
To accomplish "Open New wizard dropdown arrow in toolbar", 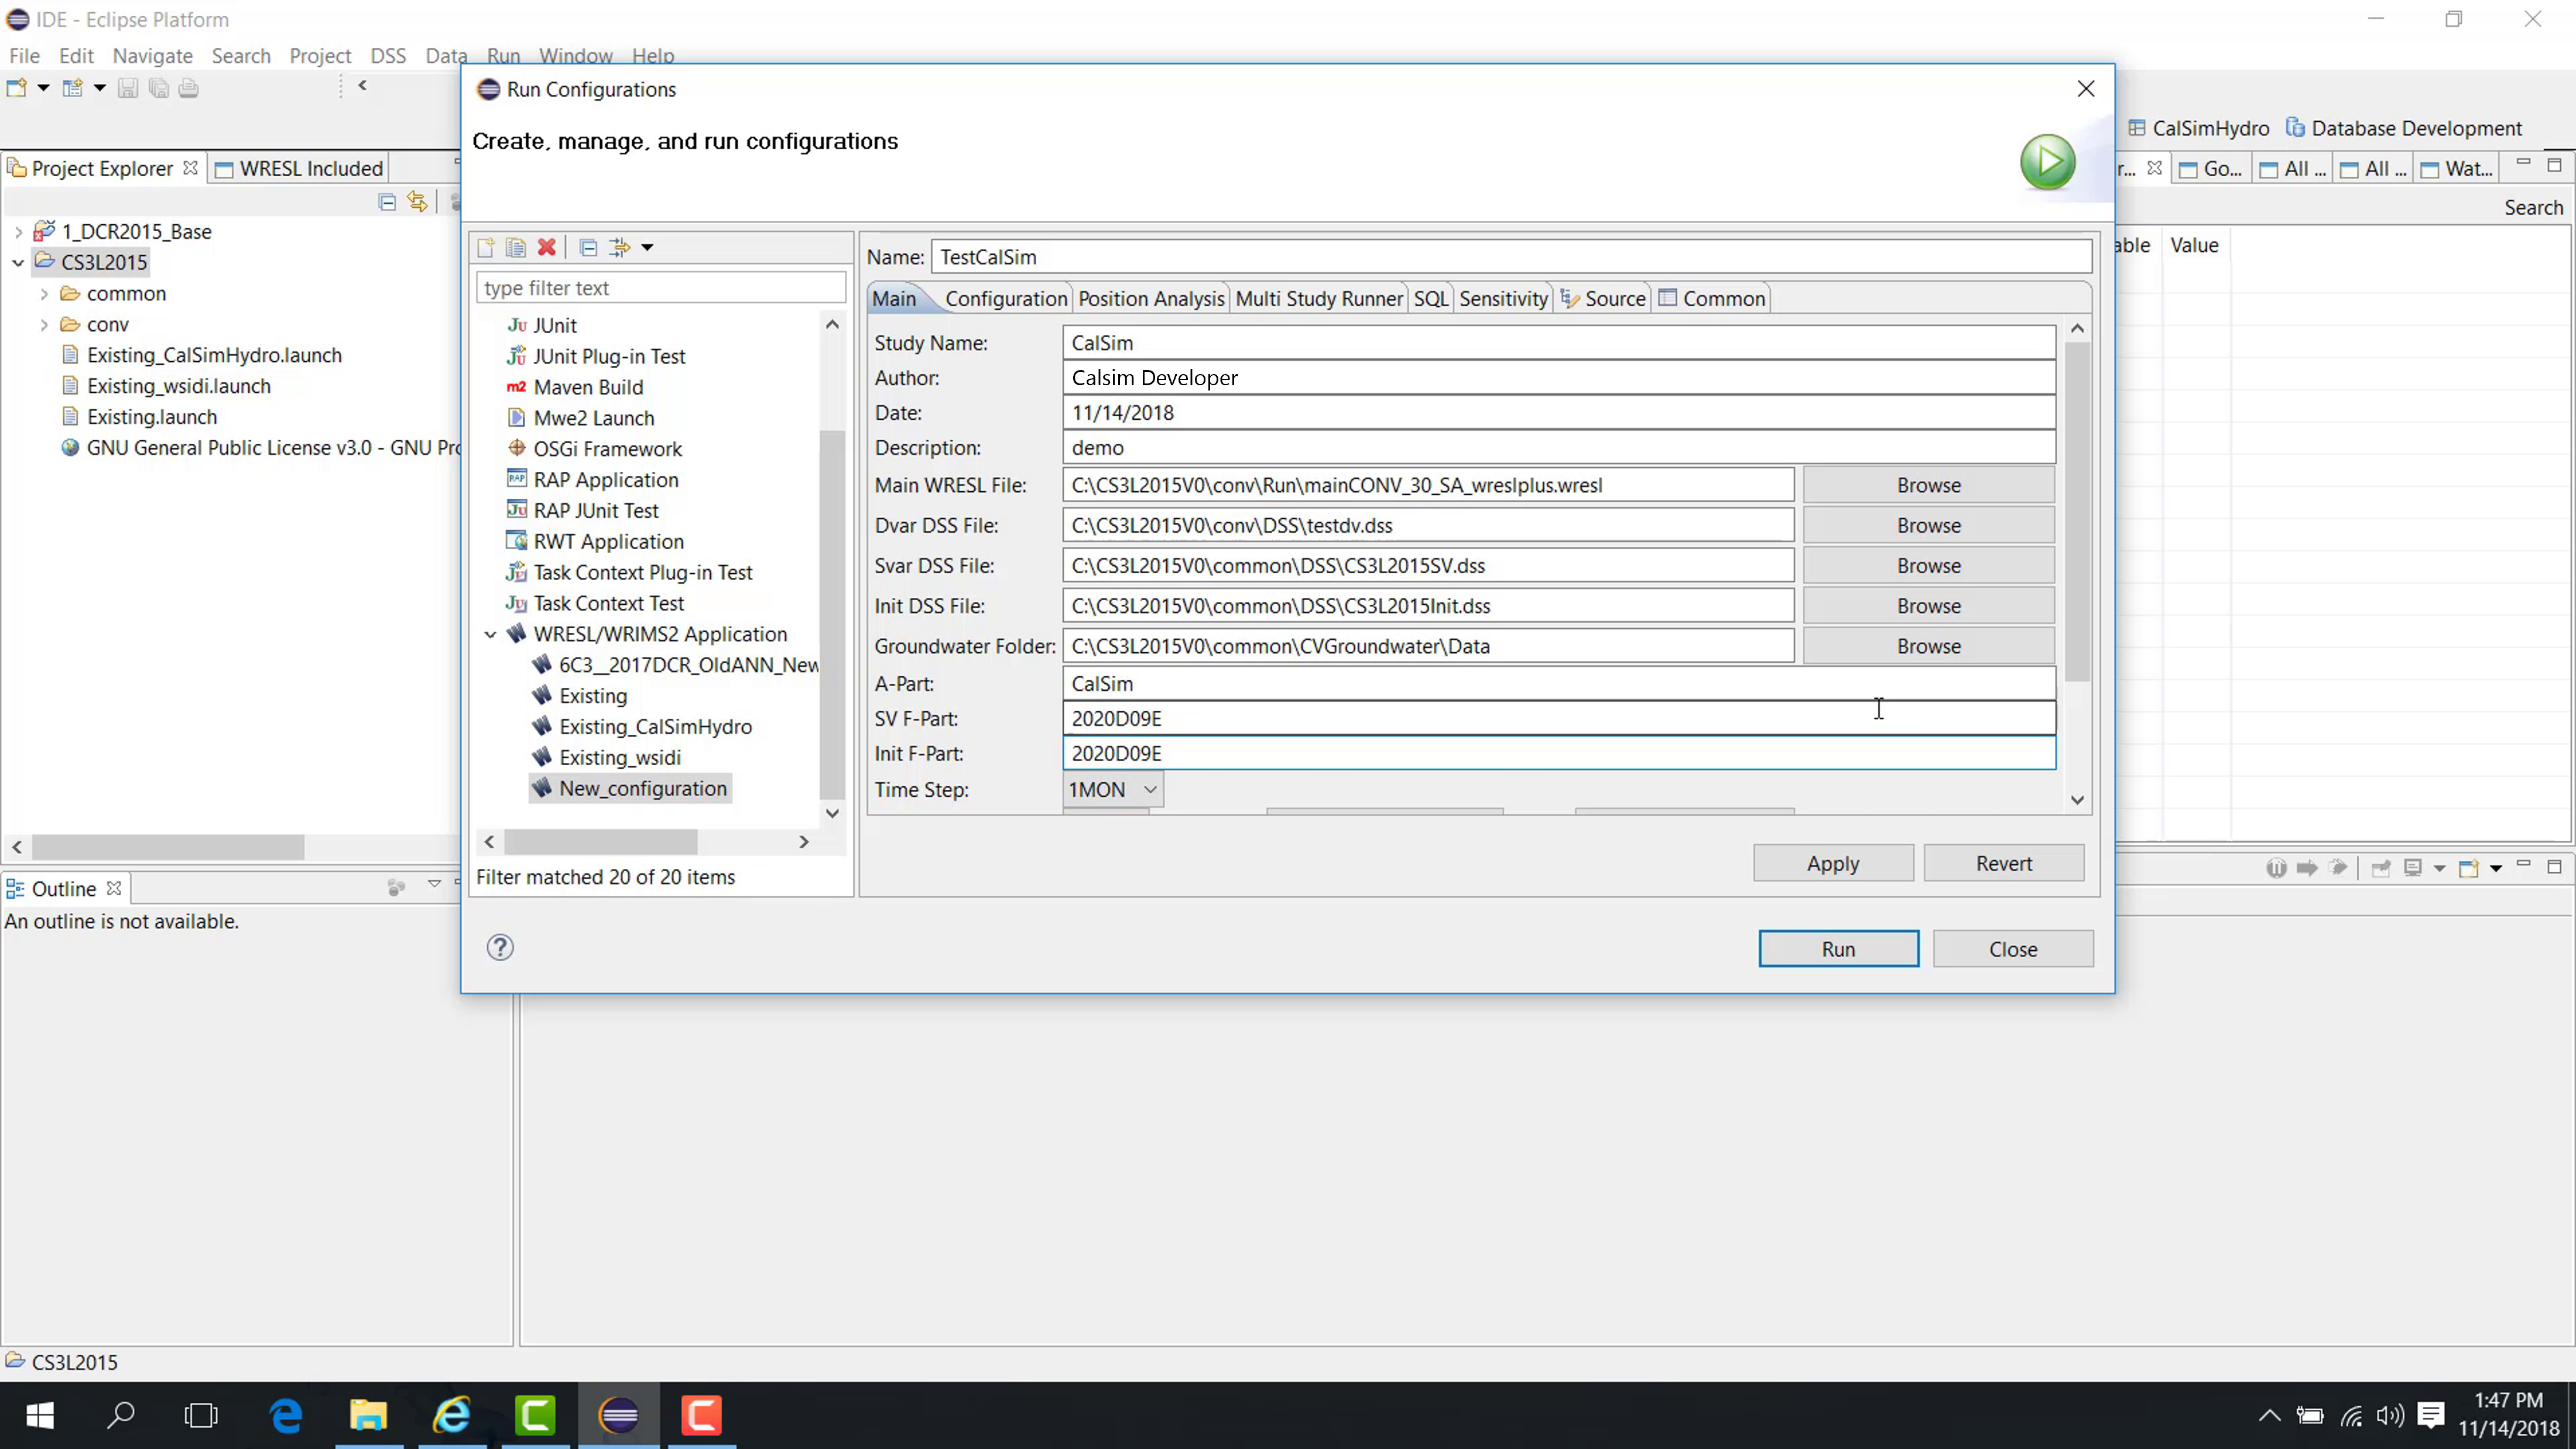I will pyautogui.click(x=43, y=88).
